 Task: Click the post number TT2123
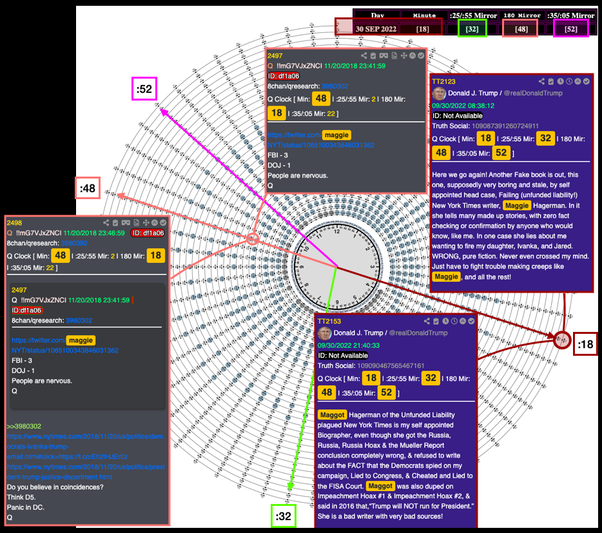(x=443, y=81)
